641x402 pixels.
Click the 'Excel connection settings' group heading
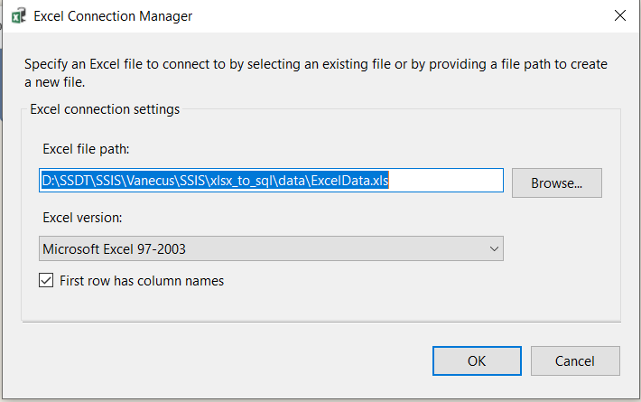(x=105, y=109)
